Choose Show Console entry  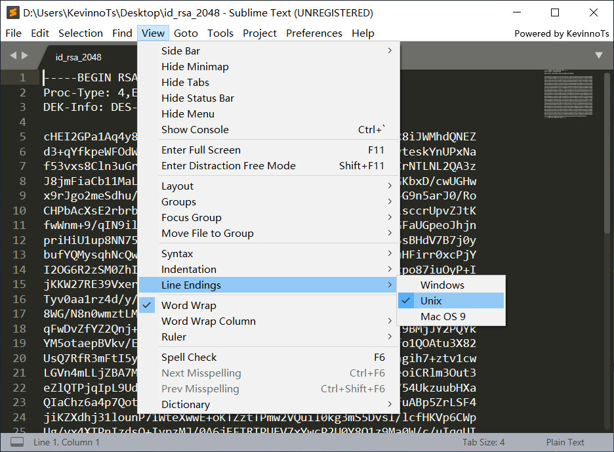click(269, 129)
